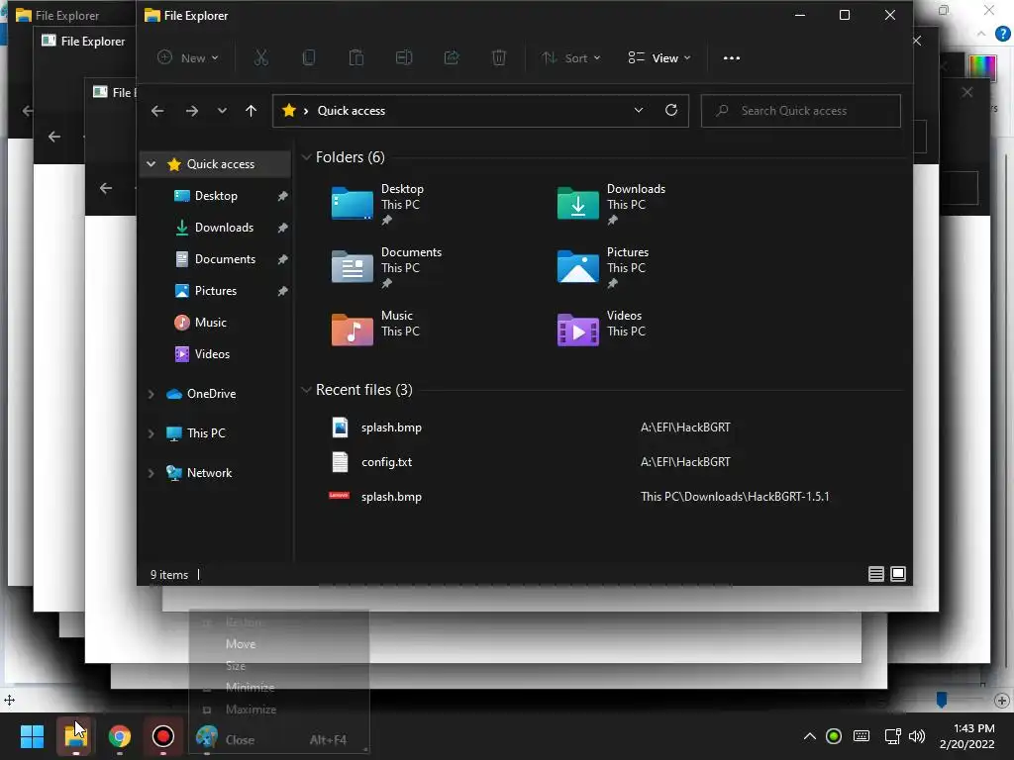Choose Move in the faded context menu
The image size is (1014, 760).
click(241, 644)
